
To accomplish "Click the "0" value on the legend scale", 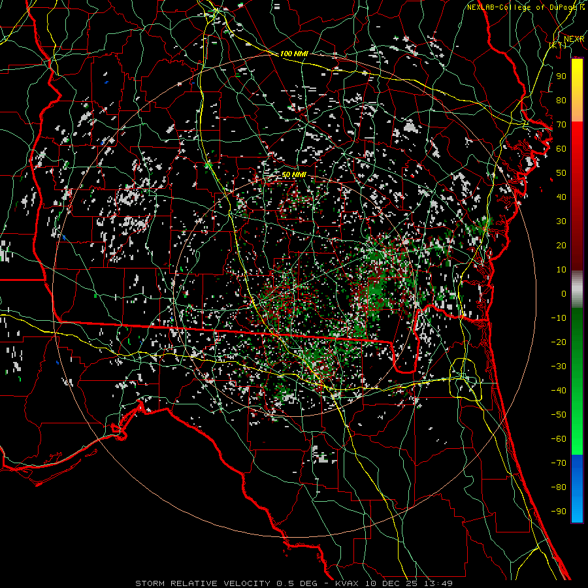I will [x=564, y=294].
